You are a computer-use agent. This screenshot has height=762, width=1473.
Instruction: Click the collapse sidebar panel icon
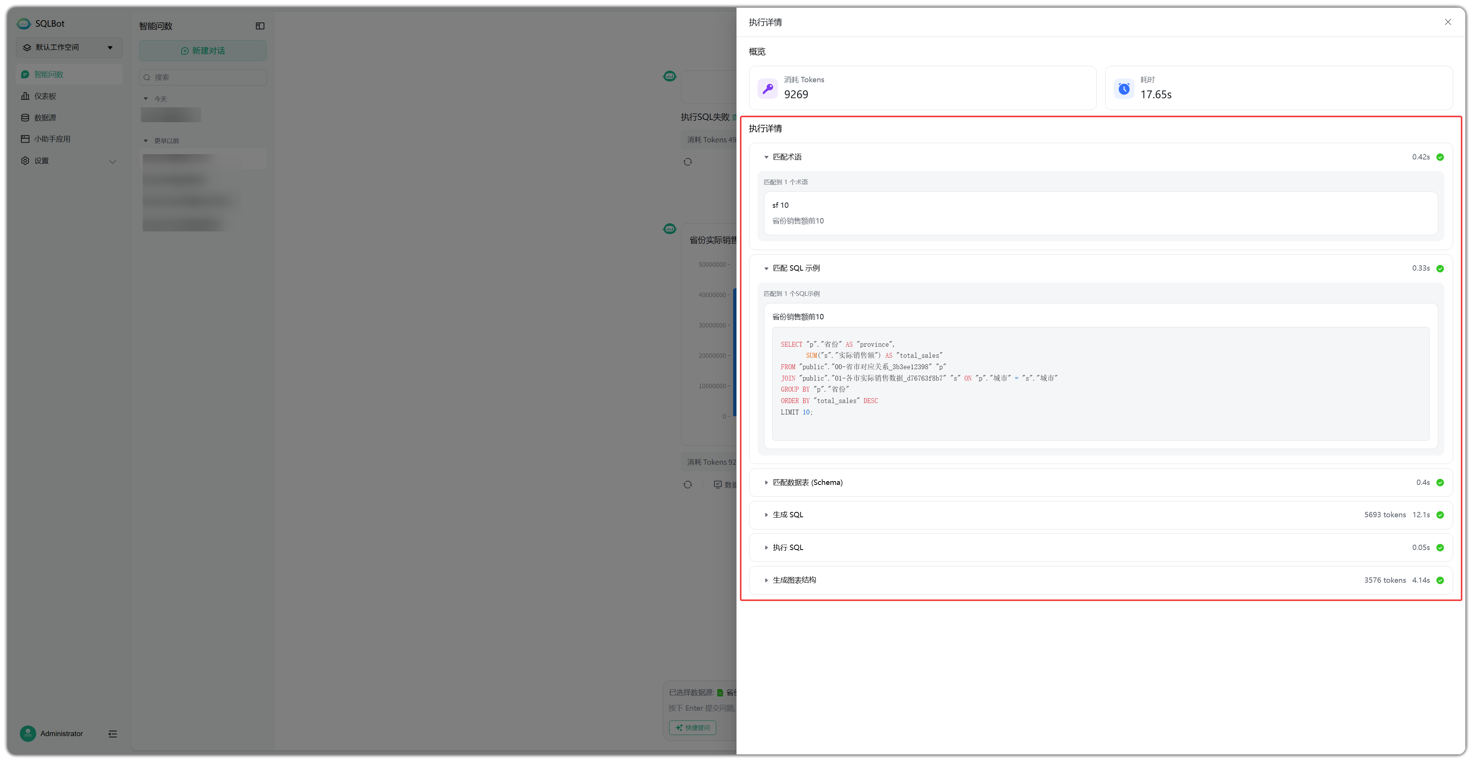260,26
